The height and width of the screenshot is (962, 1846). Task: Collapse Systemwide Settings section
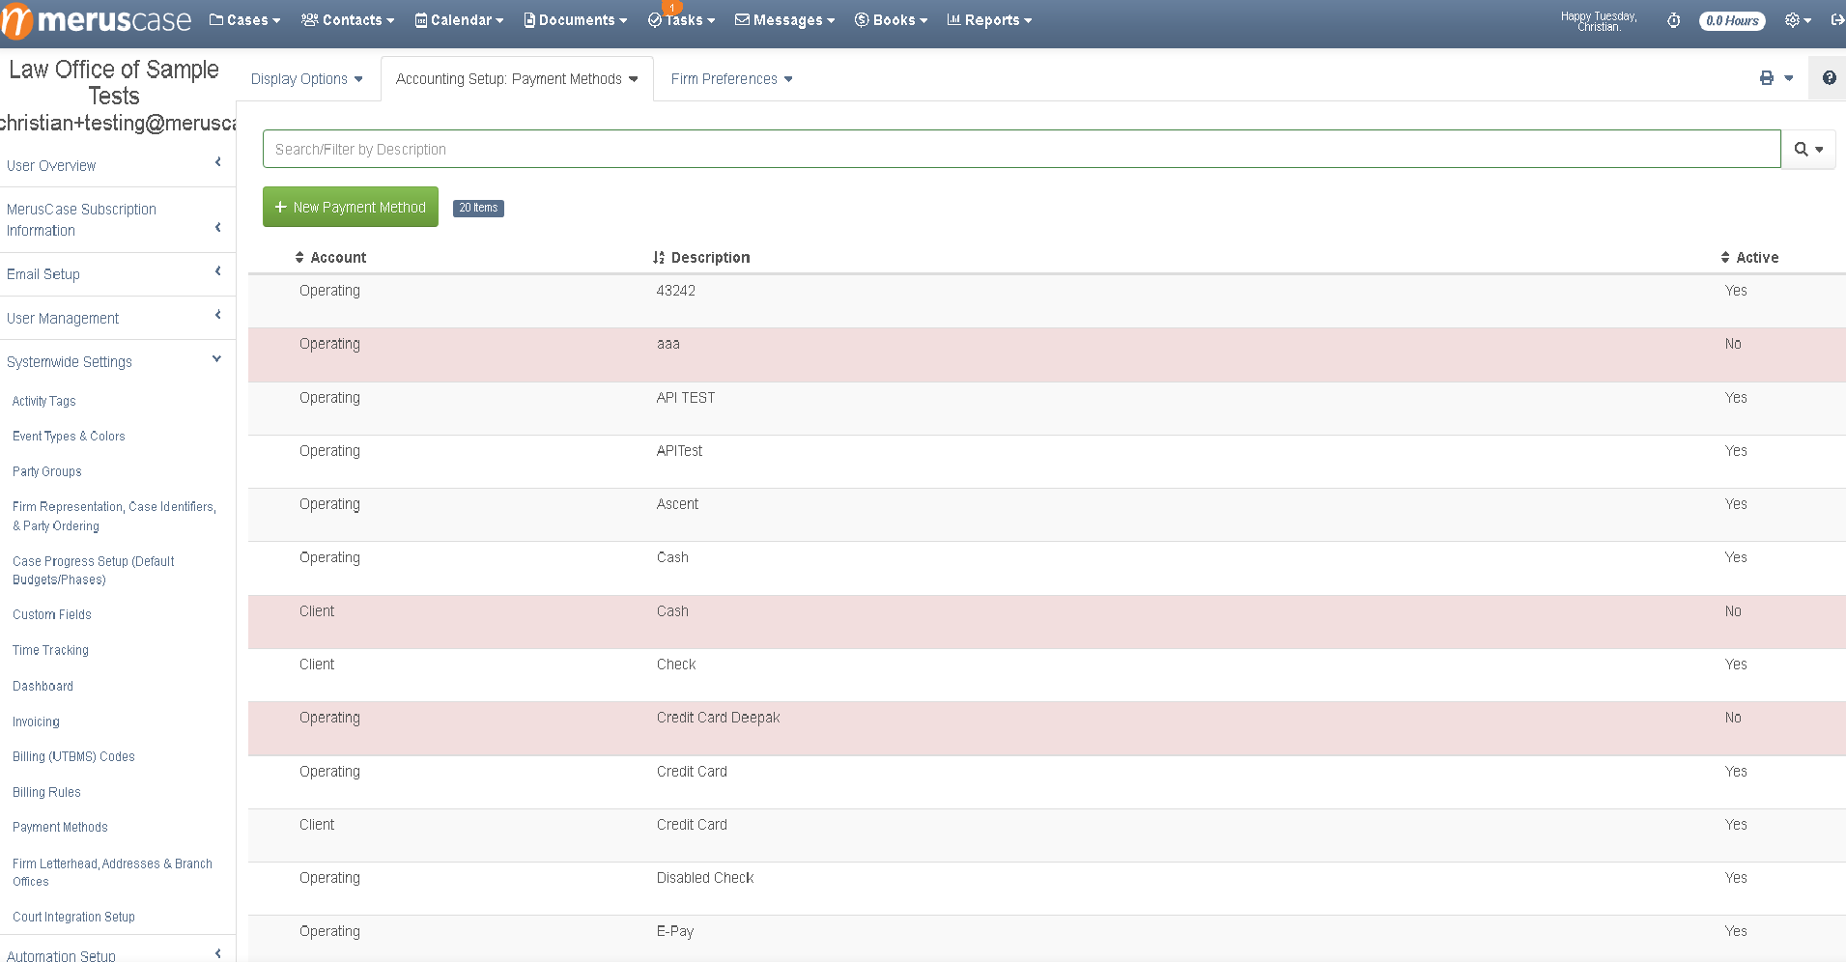117,361
